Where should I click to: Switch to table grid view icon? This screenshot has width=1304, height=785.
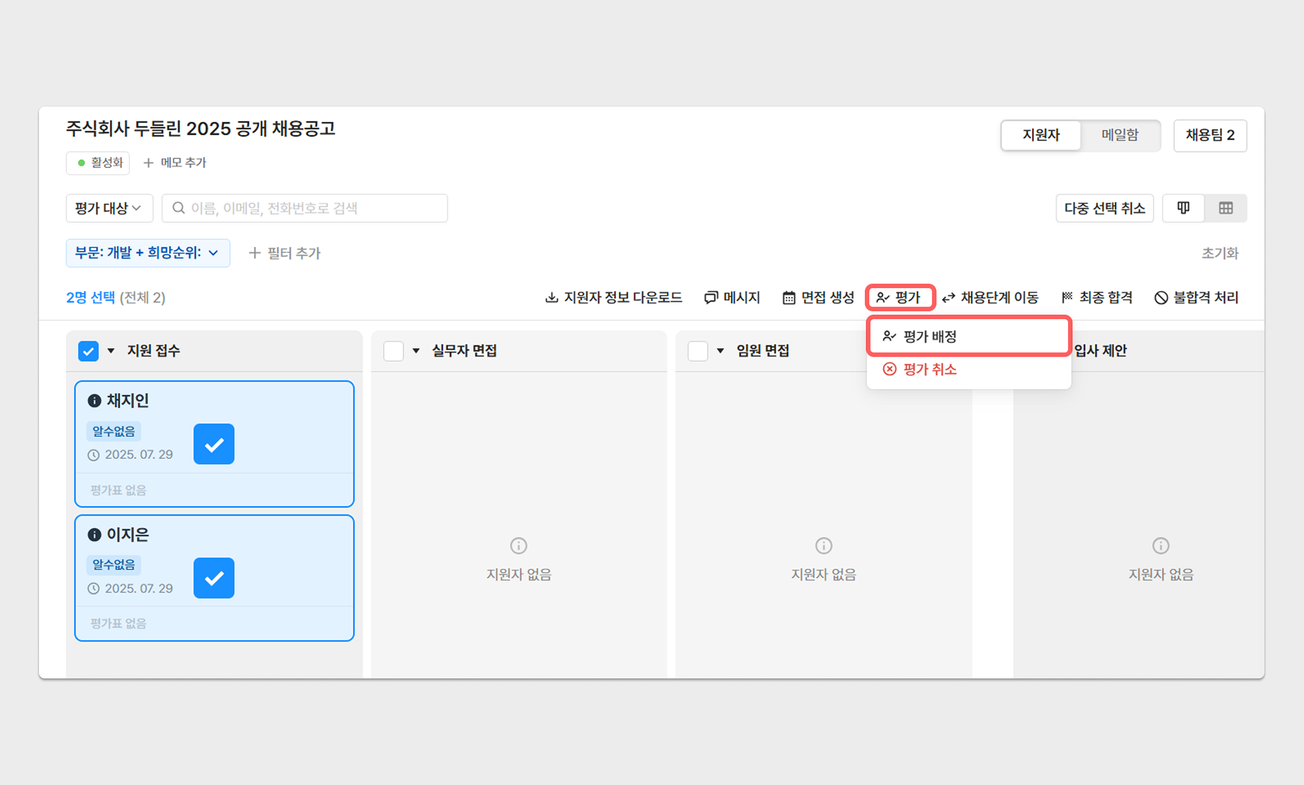click(1226, 208)
